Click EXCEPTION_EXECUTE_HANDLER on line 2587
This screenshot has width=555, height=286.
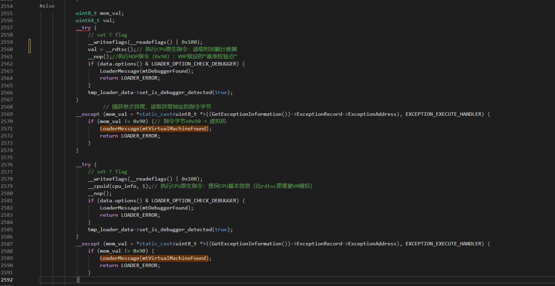[x=444, y=244]
